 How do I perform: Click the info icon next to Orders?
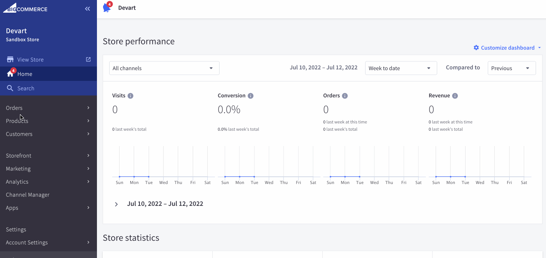click(x=345, y=96)
